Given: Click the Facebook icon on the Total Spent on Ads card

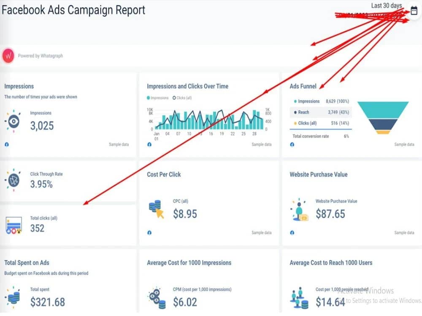Looking at the screenshot, I should 6,315.
